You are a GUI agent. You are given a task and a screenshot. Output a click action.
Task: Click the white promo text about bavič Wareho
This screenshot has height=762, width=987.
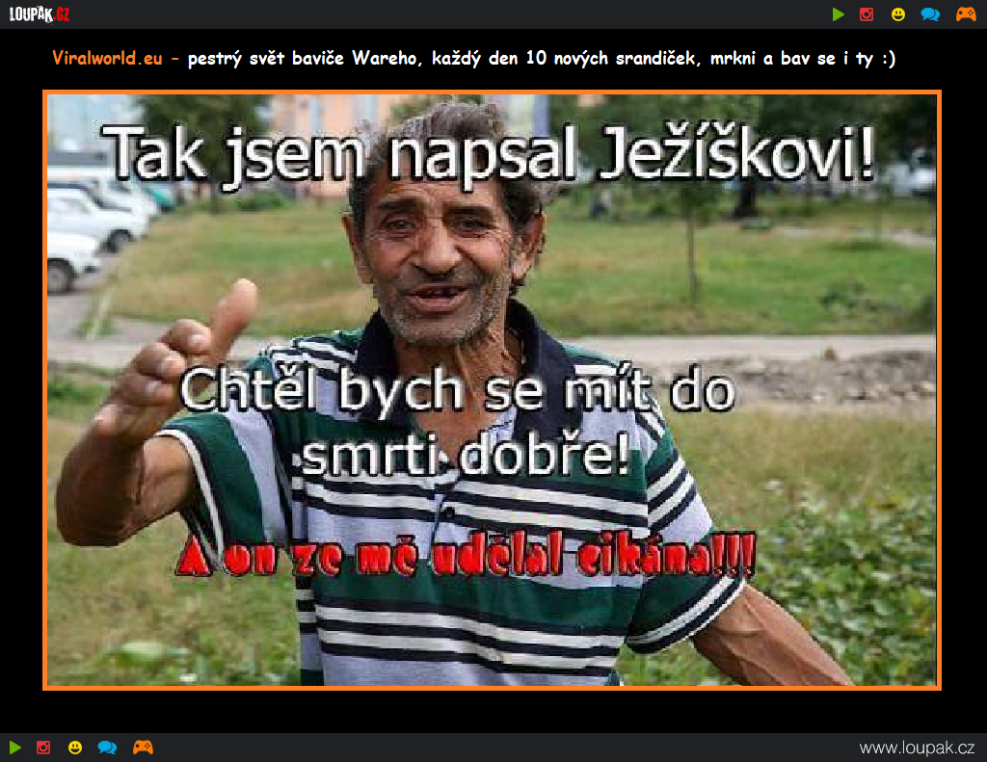click(x=541, y=58)
